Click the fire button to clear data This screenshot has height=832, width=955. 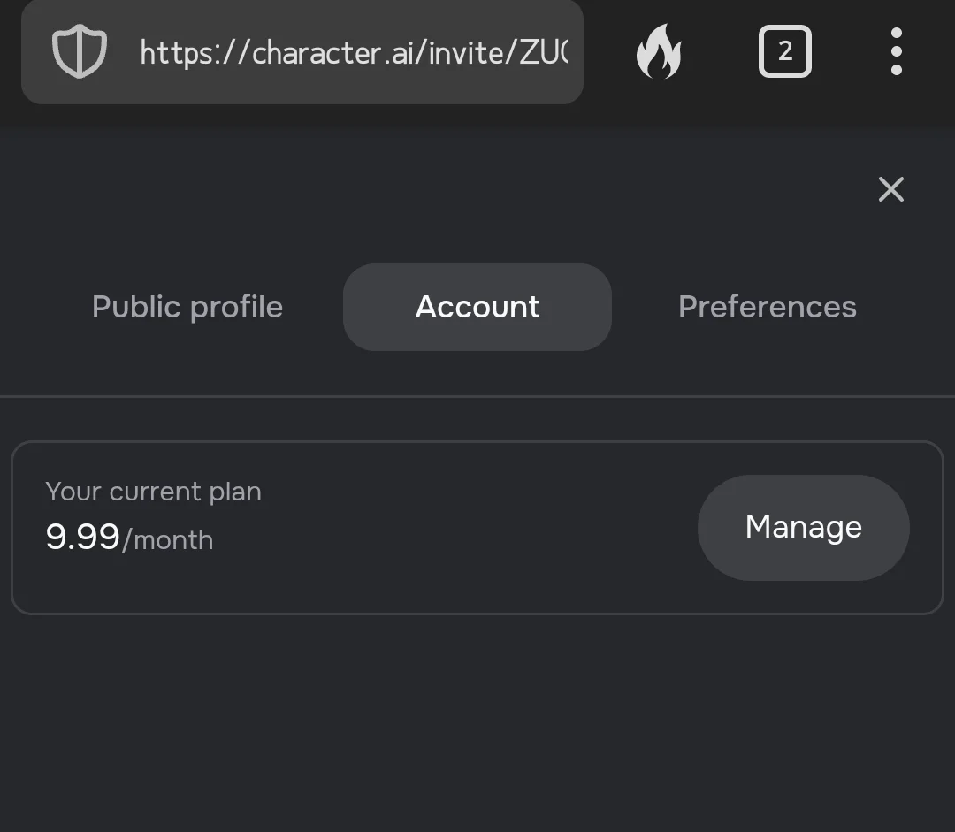[659, 52]
